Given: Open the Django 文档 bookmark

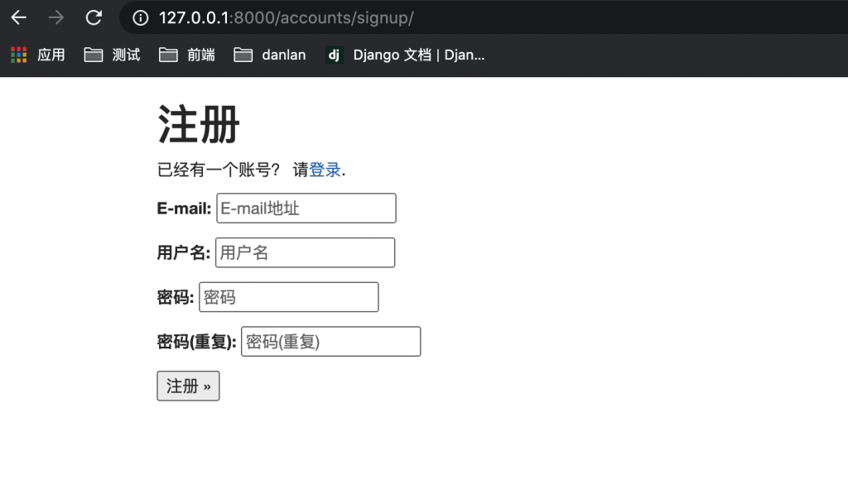Looking at the screenshot, I should click(x=405, y=55).
